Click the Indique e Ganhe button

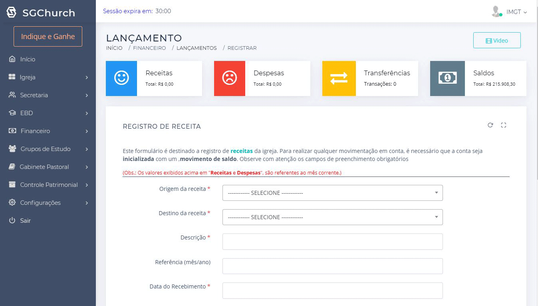(x=48, y=36)
